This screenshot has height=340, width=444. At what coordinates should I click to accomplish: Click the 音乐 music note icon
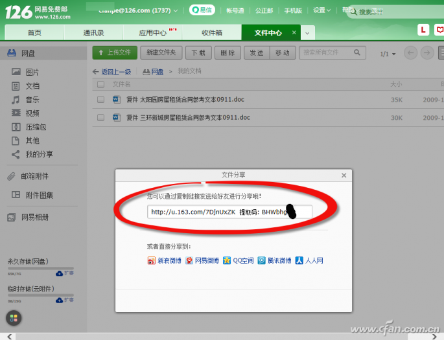[16, 100]
